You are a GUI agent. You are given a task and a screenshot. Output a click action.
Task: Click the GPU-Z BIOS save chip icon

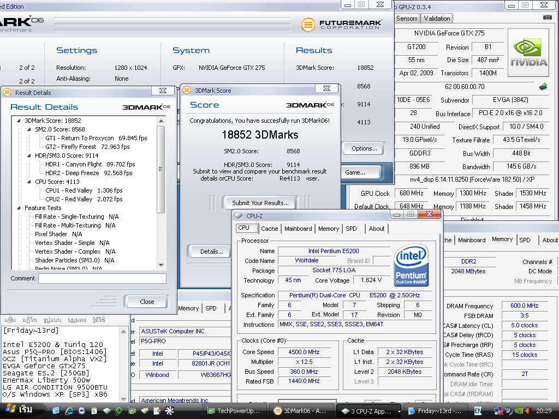tap(543, 86)
